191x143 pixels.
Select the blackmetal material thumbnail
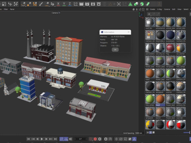click(x=160, y=35)
